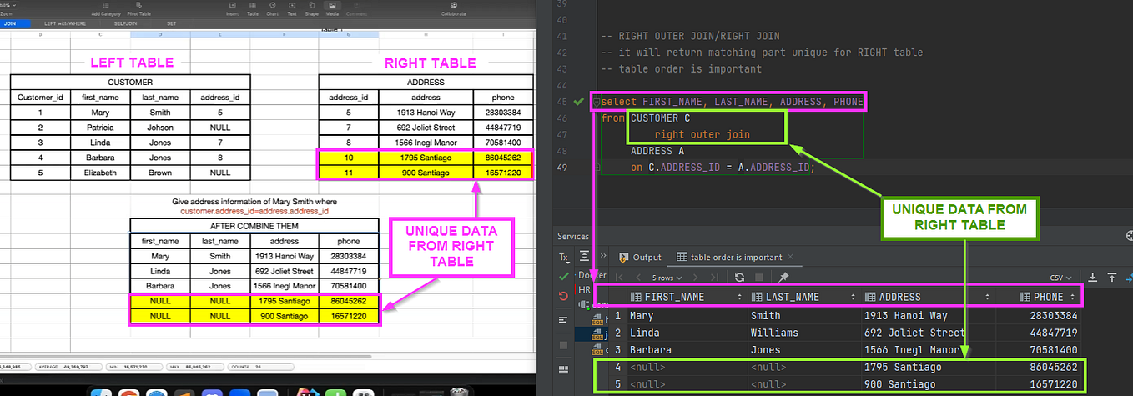Viewport: 1133px width, 396px height.
Task: Select row 4 number in results grid
Action: click(617, 367)
